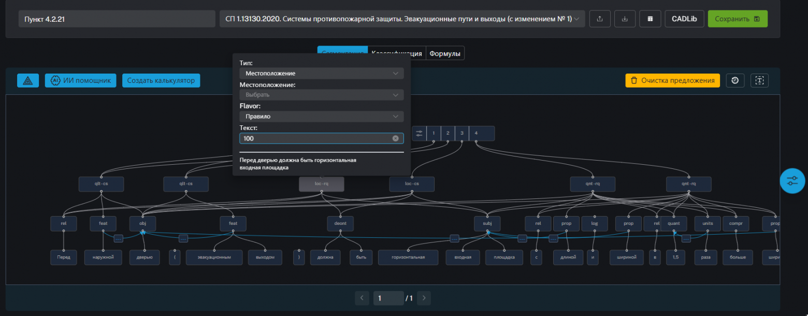The image size is (808, 316).
Task: Switch to the Формулы tab
Action: point(445,53)
